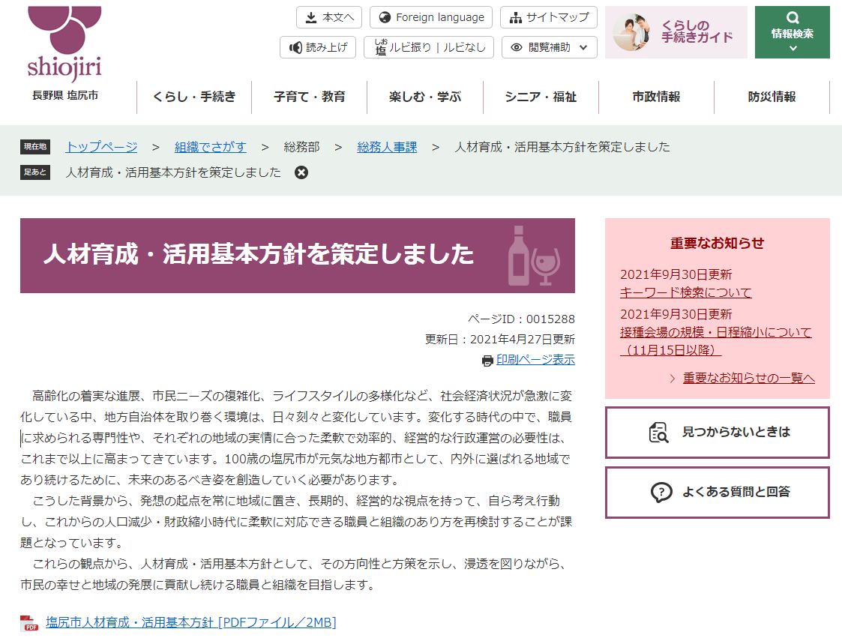Remove the 足あと history entry with X icon
The image size is (842, 638).
[301, 172]
